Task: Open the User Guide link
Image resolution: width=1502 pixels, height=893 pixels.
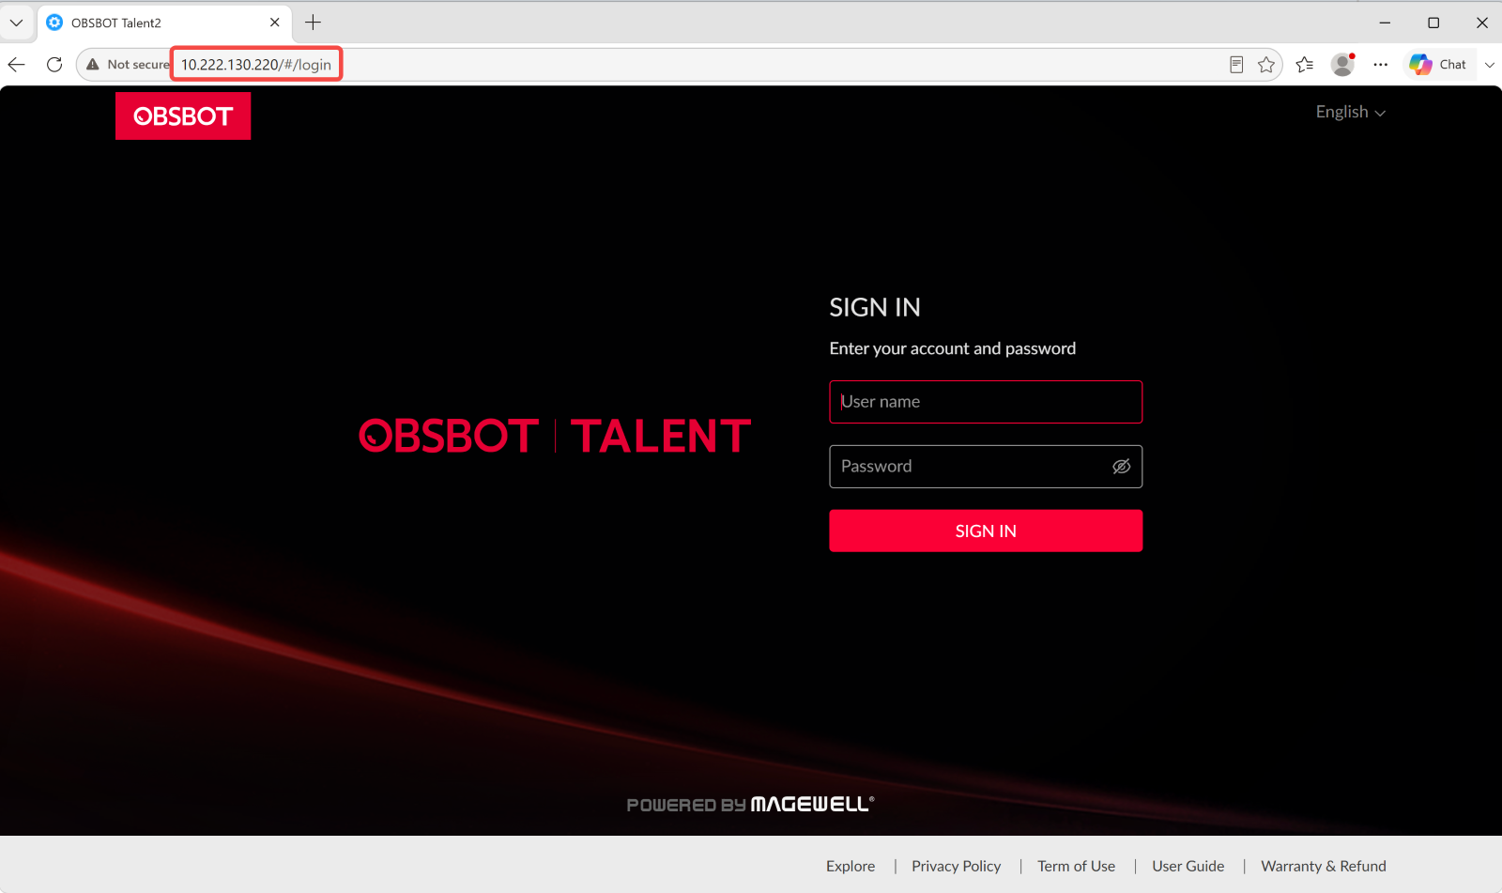Action: click(x=1188, y=866)
